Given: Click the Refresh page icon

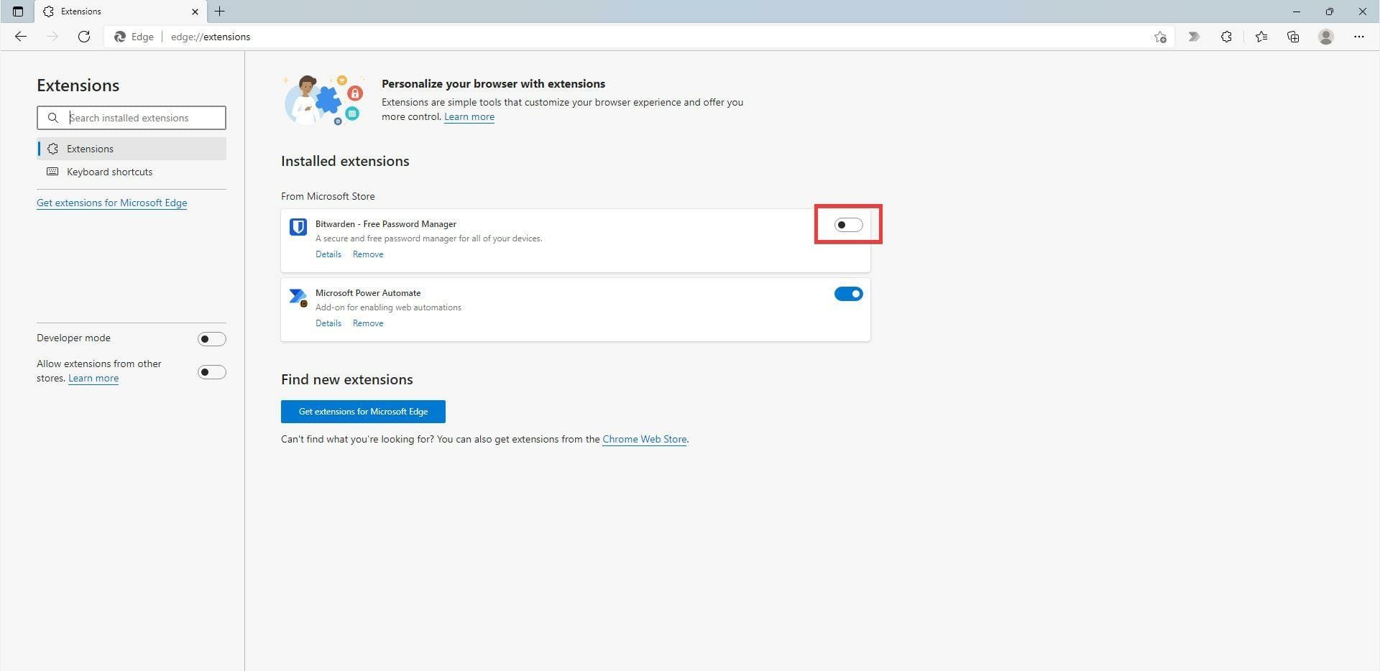Looking at the screenshot, I should 84,37.
